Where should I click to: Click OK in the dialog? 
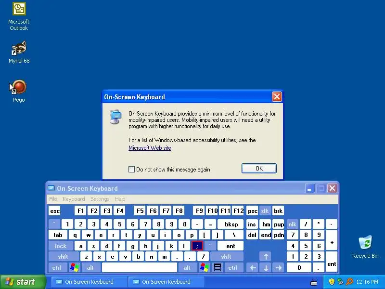click(x=259, y=168)
